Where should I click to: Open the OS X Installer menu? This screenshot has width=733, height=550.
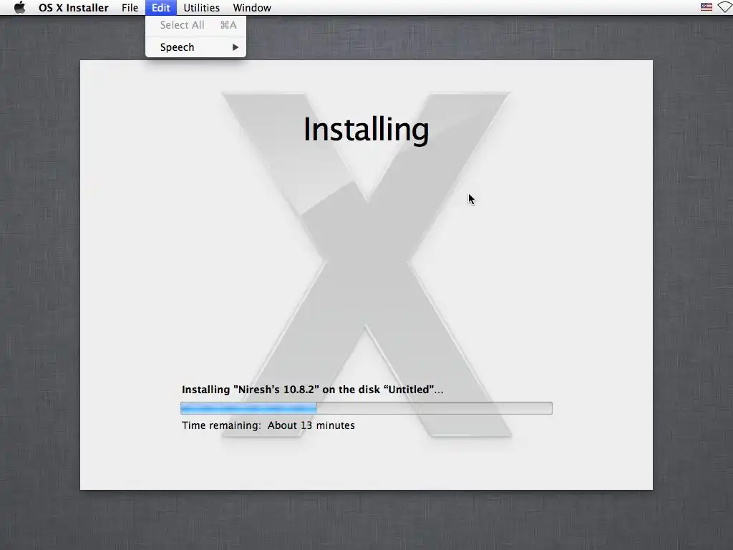[74, 7]
